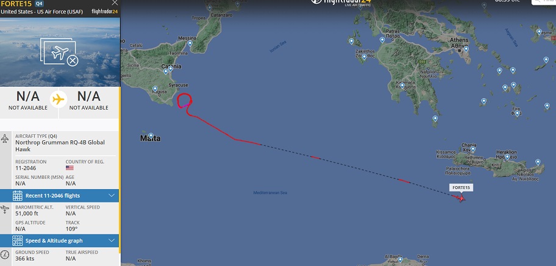Click the FORTE15 callsign label on map

[x=461, y=188]
